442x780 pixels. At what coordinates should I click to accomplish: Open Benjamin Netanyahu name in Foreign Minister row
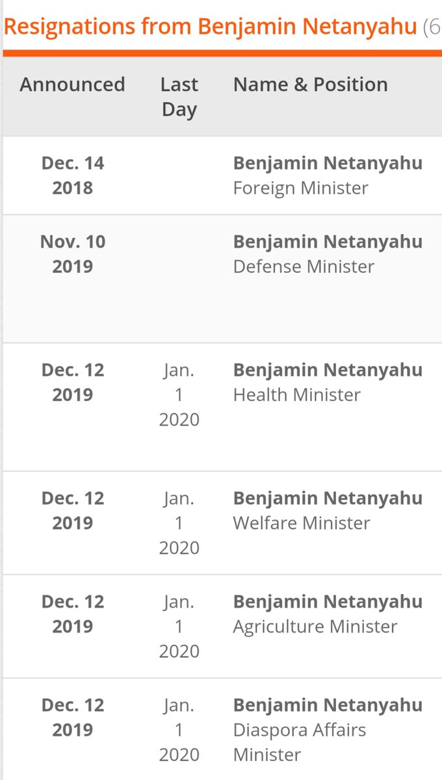tap(328, 163)
